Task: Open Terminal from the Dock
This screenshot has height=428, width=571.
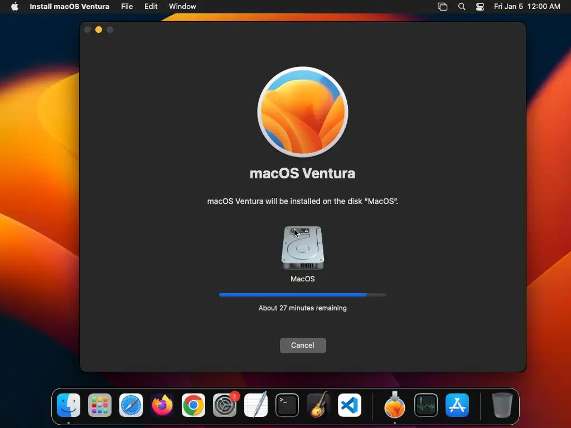Action: (x=287, y=405)
